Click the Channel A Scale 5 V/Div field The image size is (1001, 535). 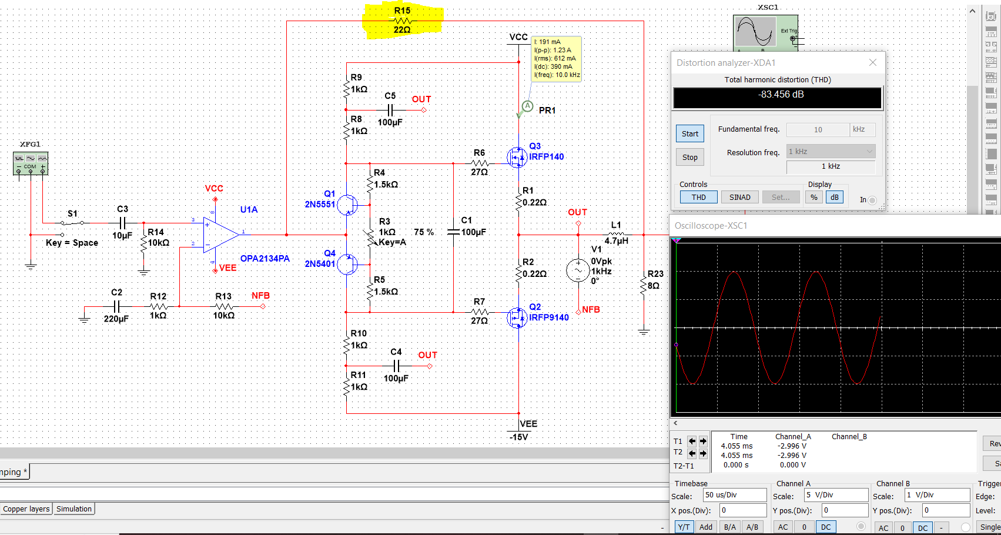(836, 495)
